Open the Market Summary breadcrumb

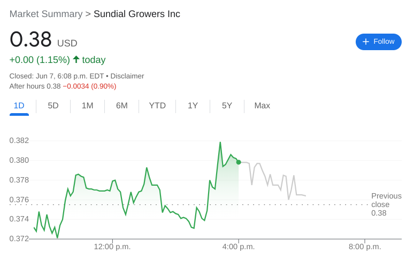tap(46, 14)
